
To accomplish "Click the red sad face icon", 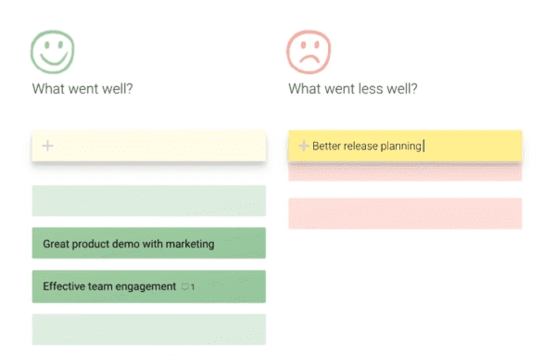I will tap(309, 52).
